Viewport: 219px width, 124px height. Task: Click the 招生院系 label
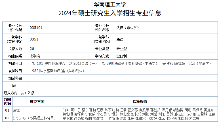[15, 56]
